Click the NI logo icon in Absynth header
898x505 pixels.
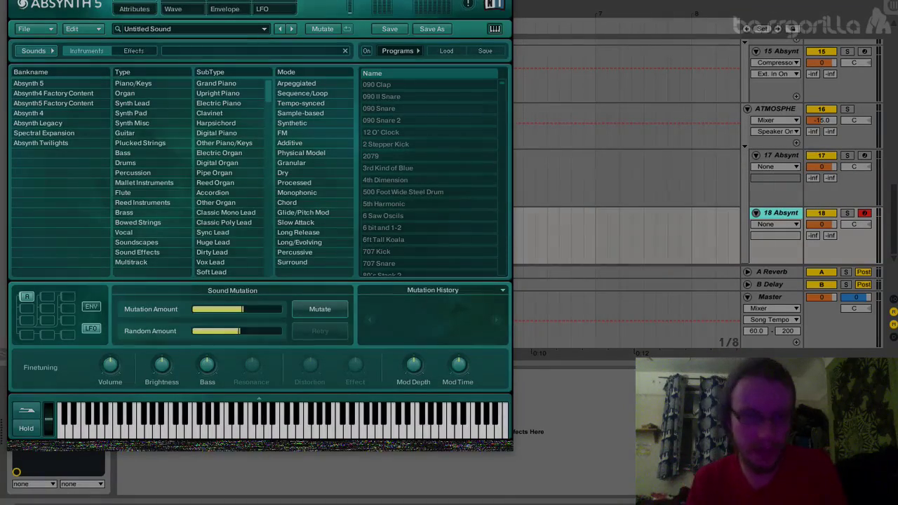(x=494, y=4)
